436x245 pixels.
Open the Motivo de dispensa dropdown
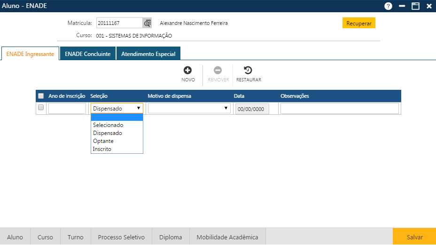[189, 108]
